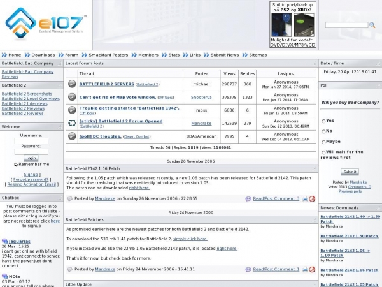Click Read/Post Comment: 1 link
Screen dimensions: 382x287
pyautogui.click(x=276, y=269)
